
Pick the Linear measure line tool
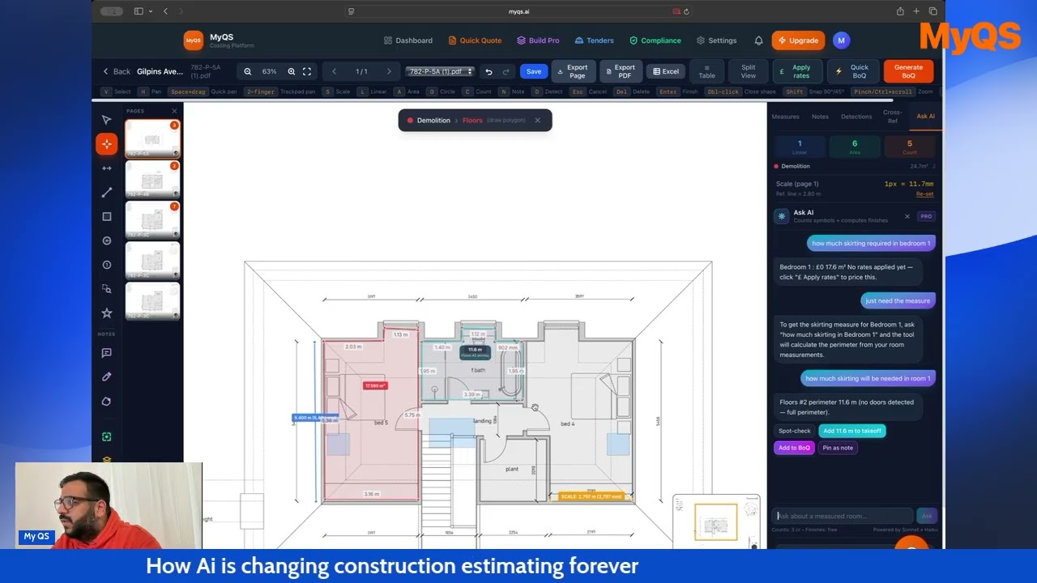pos(106,193)
